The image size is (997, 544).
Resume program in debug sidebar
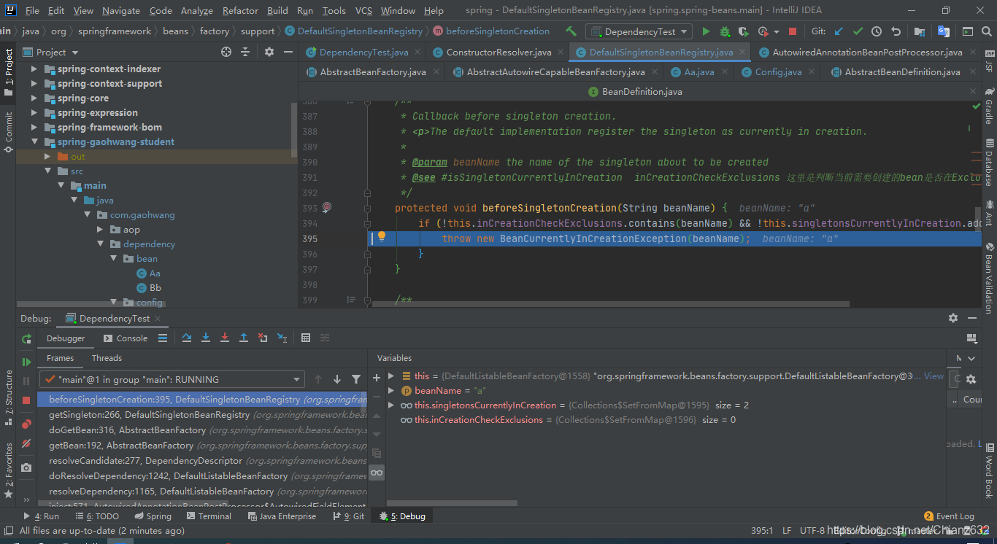(x=26, y=362)
